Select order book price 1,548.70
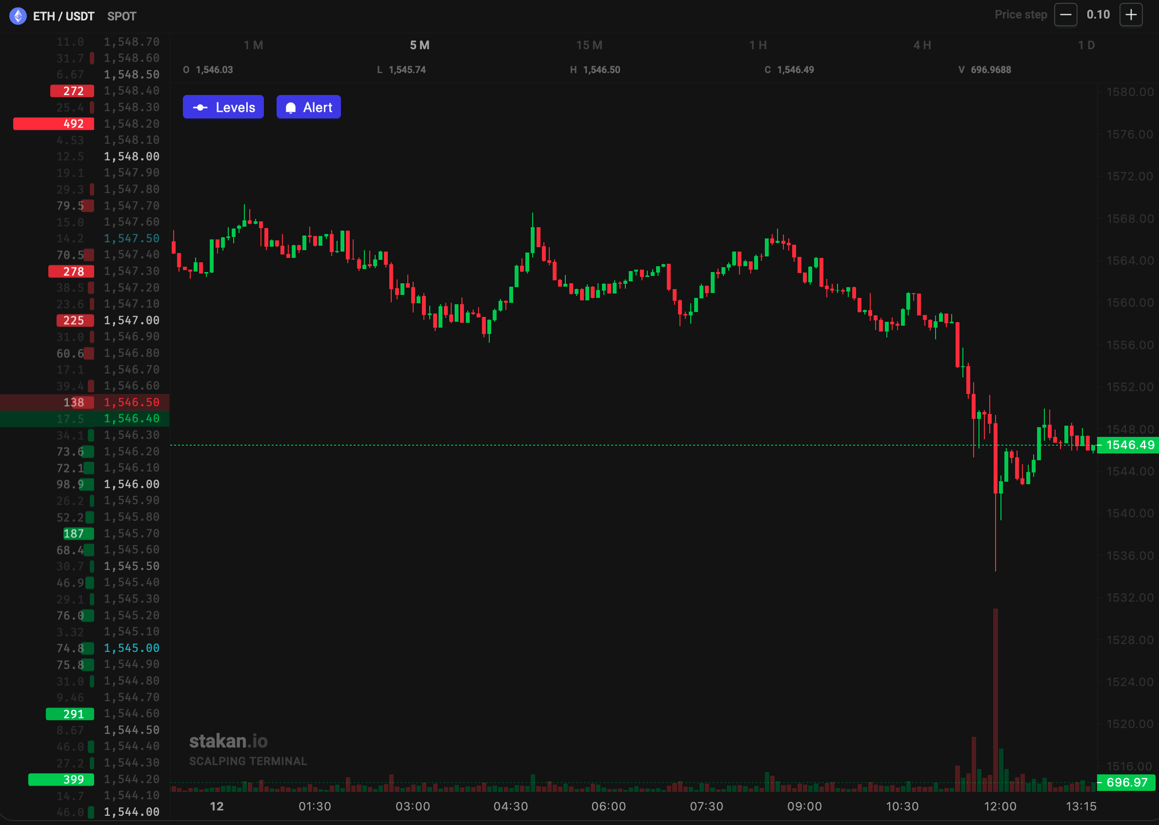This screenshot has height=825, width=1159. point(132,42)
